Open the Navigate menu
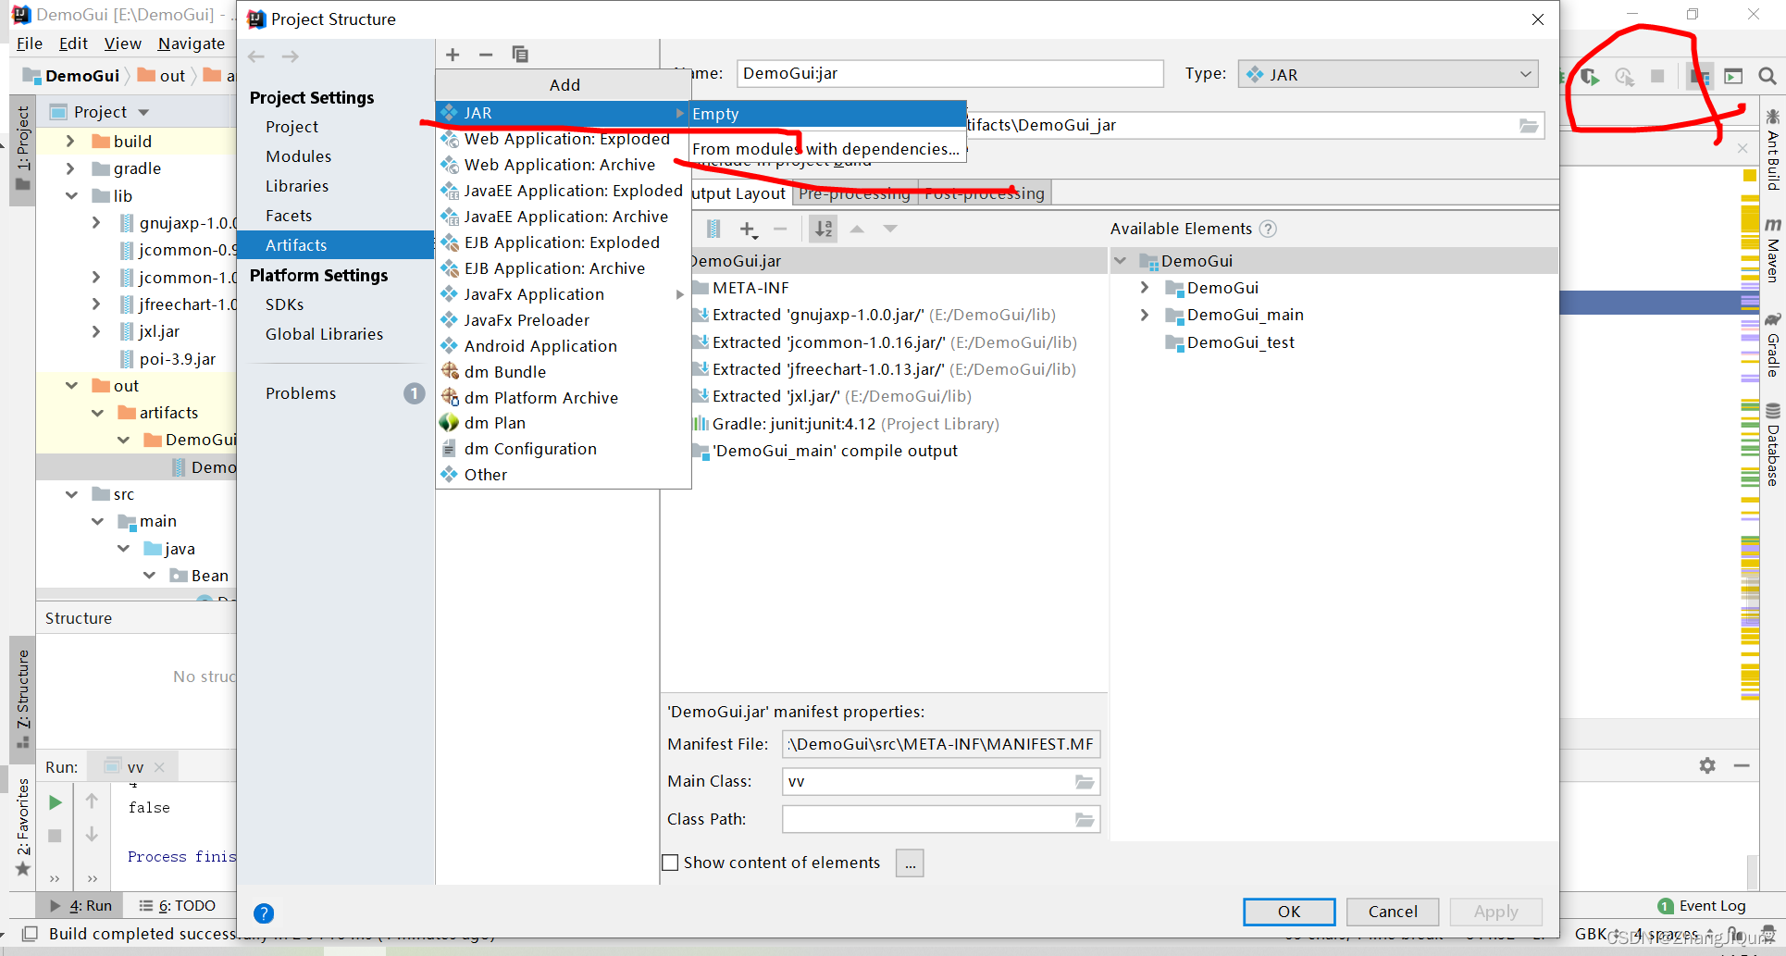Viewport: 1786px width, 956px height. click(x=192, y=43)
